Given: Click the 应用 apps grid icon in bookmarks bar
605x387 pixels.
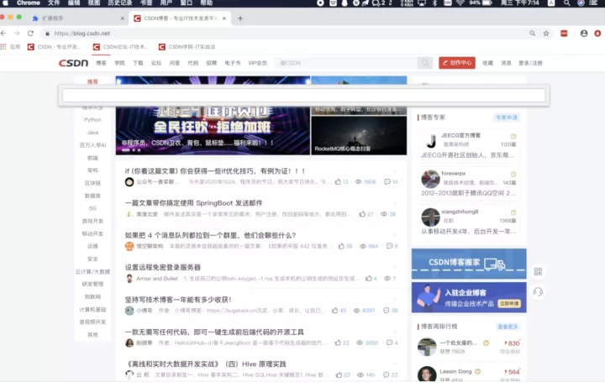Looking at the screenshot, I should tap(3, 47).
